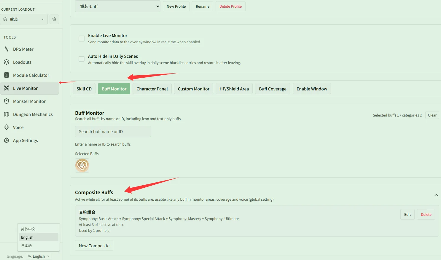Choose English in the language menu
The height and width of the screenshot is (260, 441).
coord(39,237)
